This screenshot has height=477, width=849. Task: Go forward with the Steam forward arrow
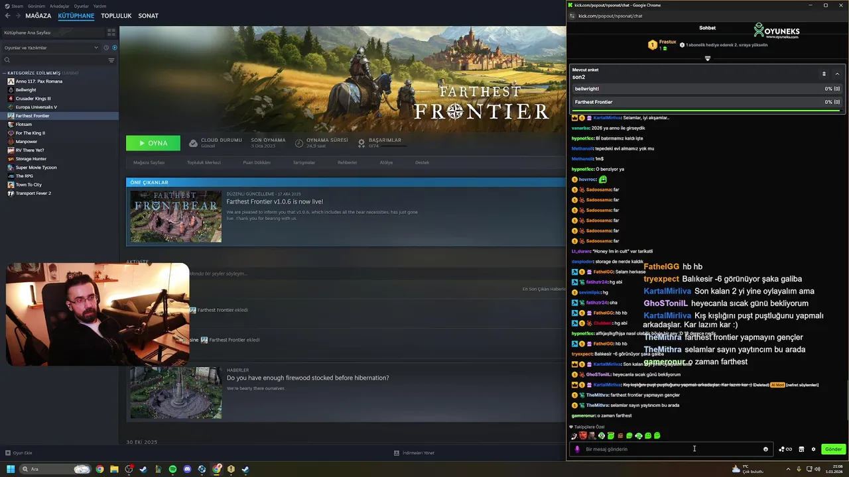[17, 15]
